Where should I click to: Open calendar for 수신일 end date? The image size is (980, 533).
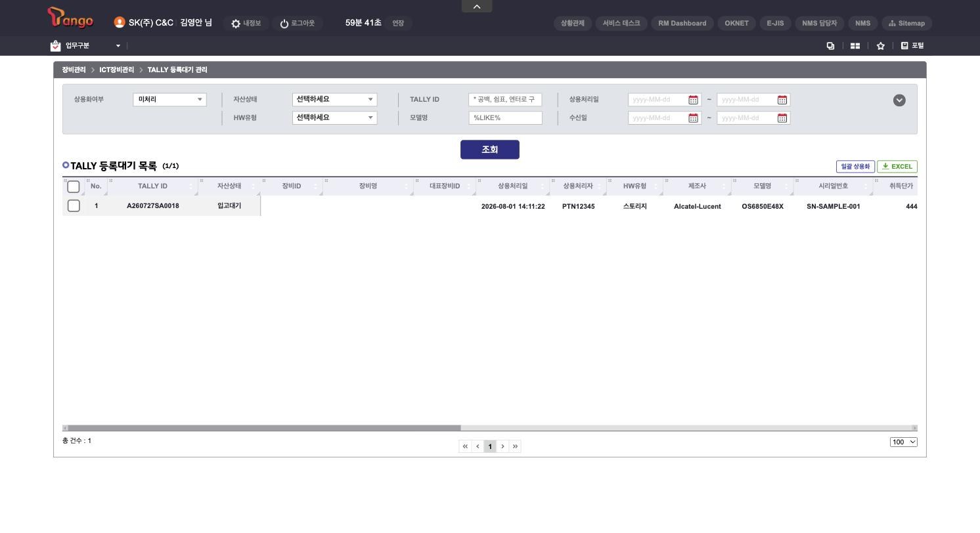(782, 118)
